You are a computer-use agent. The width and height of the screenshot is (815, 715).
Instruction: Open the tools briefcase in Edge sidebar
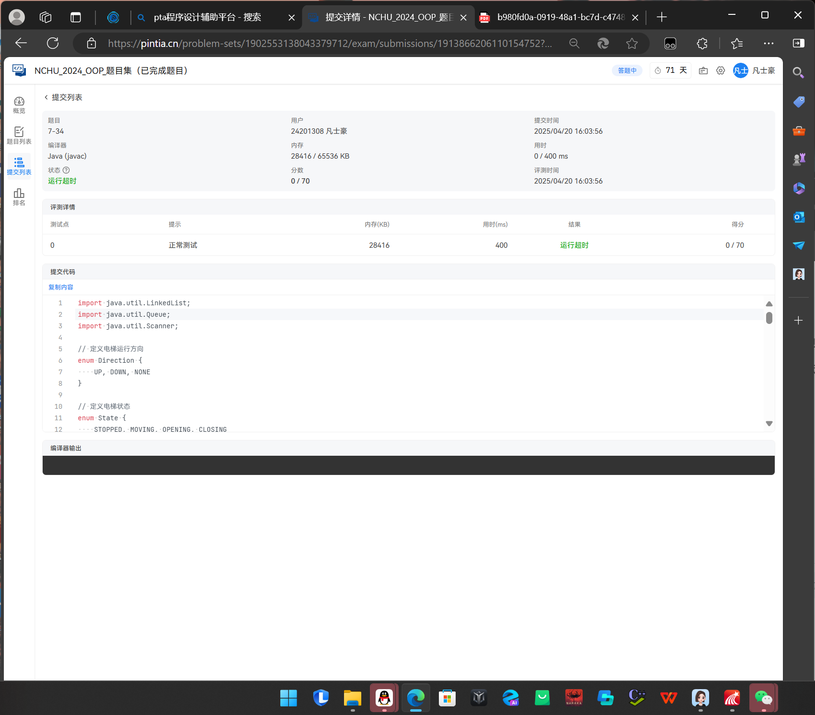(x=799, y=130)
